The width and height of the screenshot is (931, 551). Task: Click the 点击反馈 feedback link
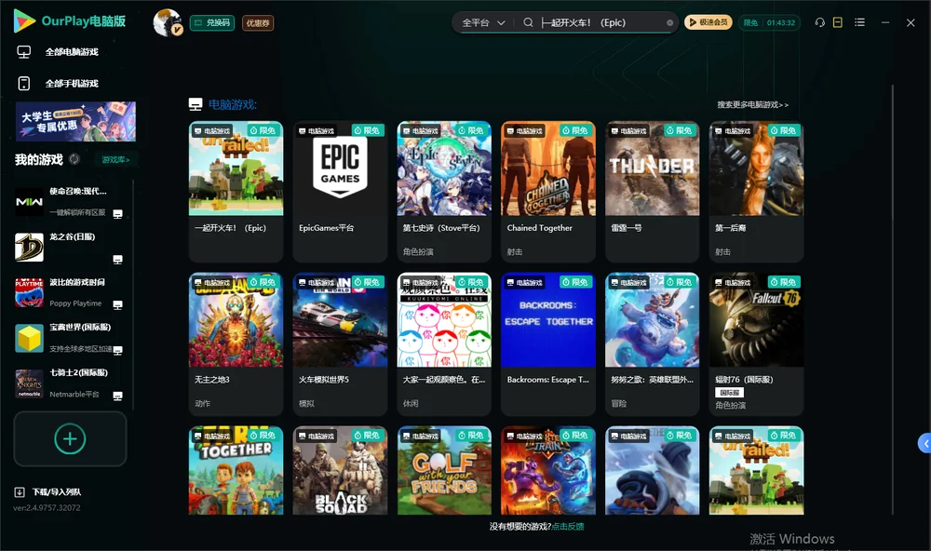point(568,526)
